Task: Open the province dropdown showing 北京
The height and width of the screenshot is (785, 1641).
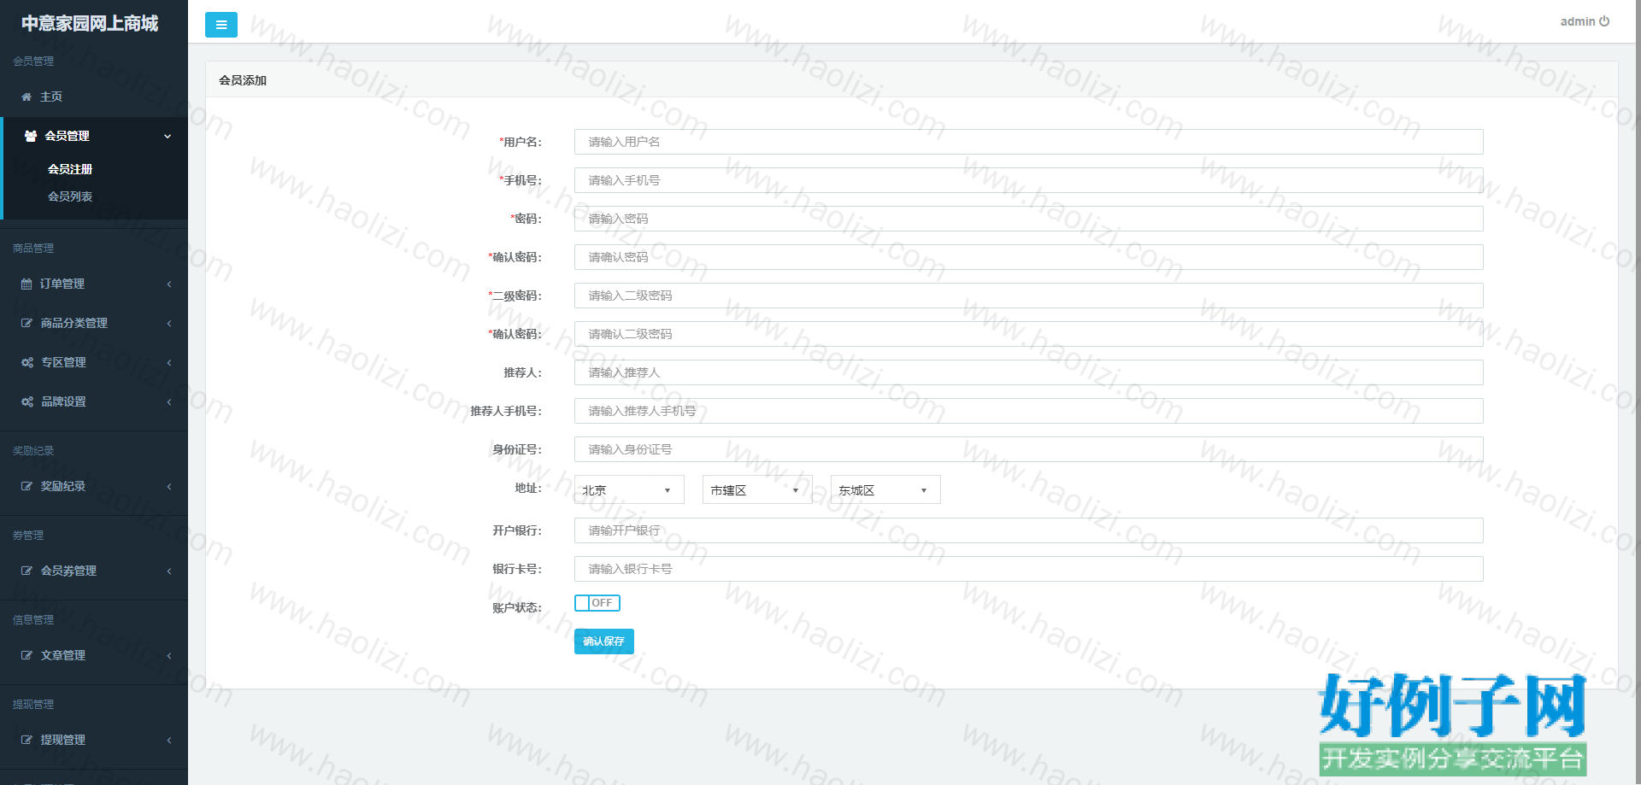Action: click(x=629, y=489)
